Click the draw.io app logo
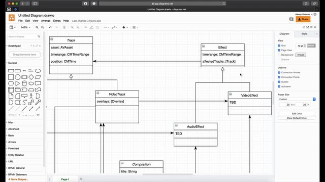The width and height of the screenshot is (325, 182). 12,18
